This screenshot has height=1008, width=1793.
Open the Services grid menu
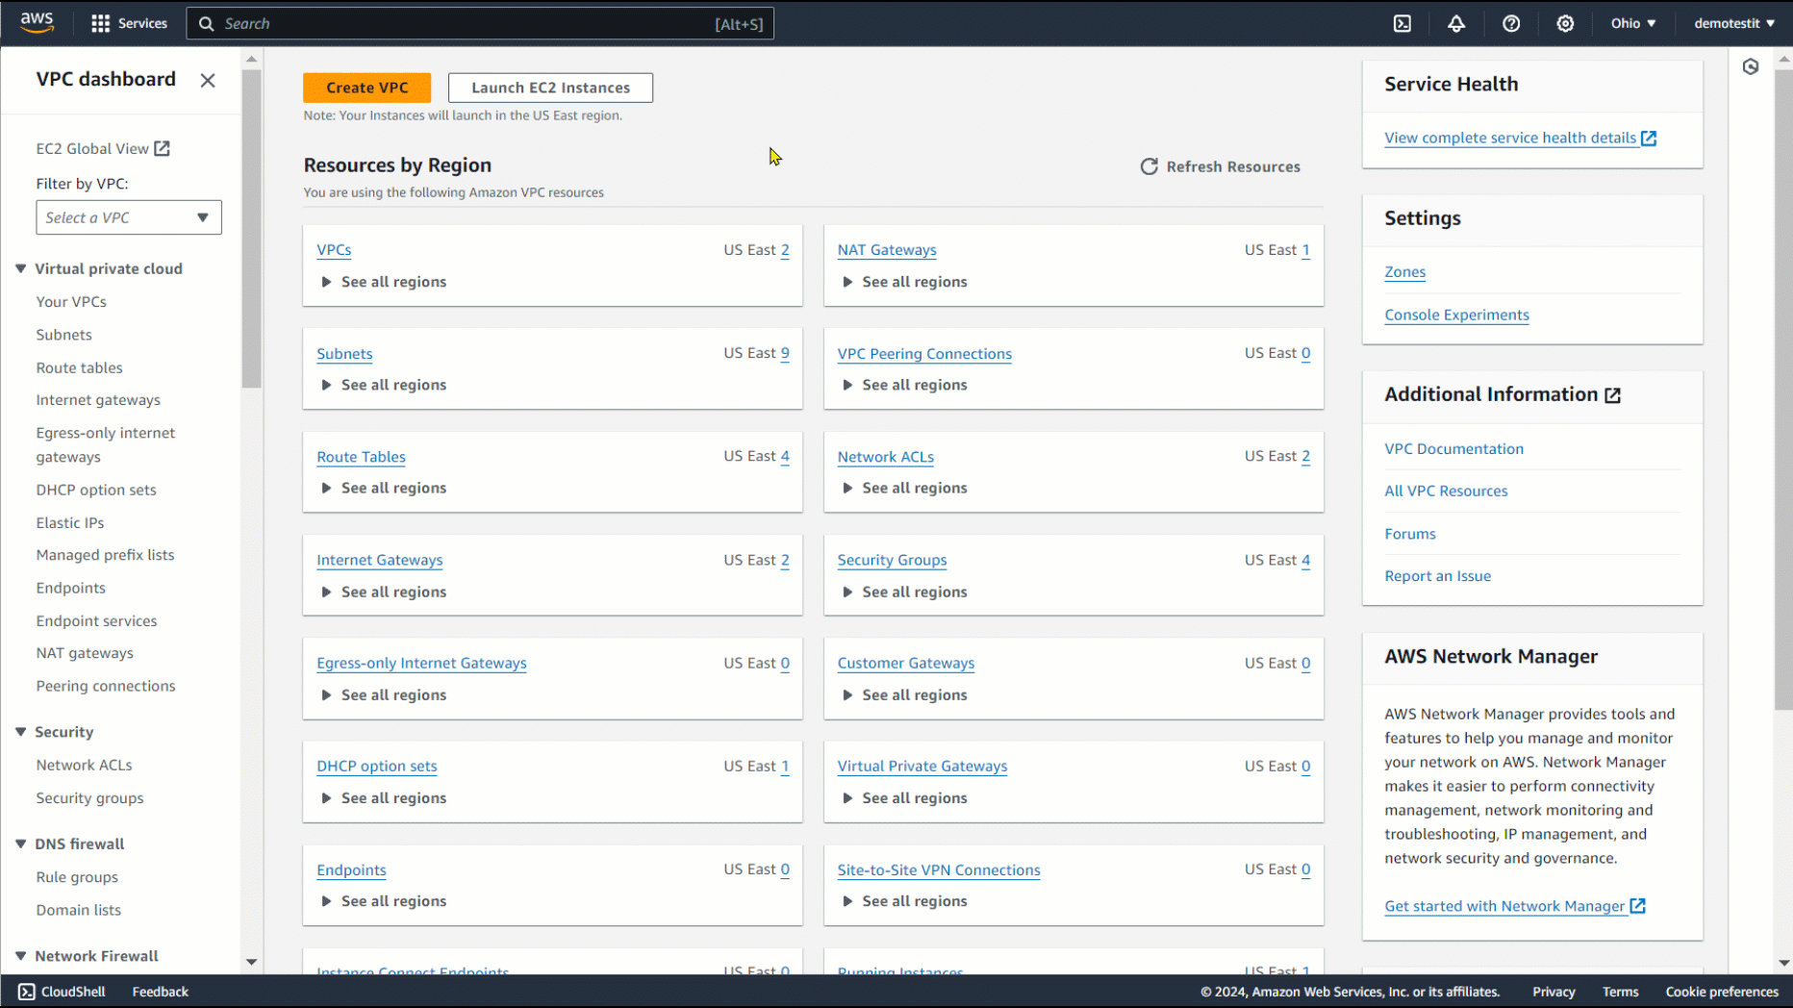(129, 23)
